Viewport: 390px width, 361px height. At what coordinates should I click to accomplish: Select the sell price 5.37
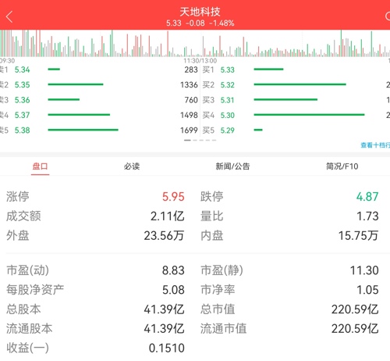(x=23, y=115)
